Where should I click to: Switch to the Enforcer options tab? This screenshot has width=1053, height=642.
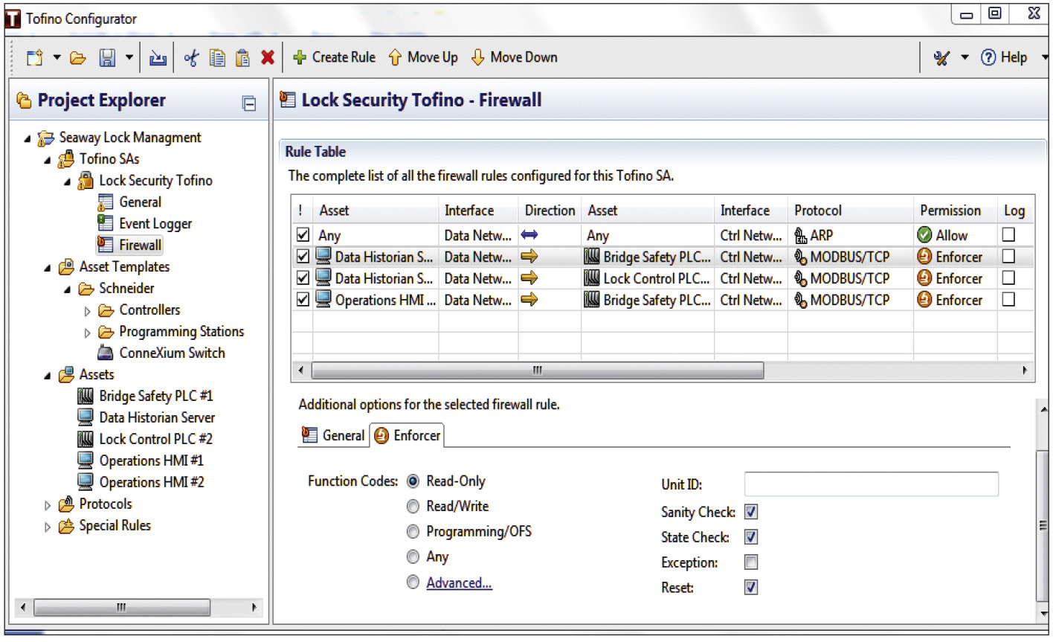[408, 436]
